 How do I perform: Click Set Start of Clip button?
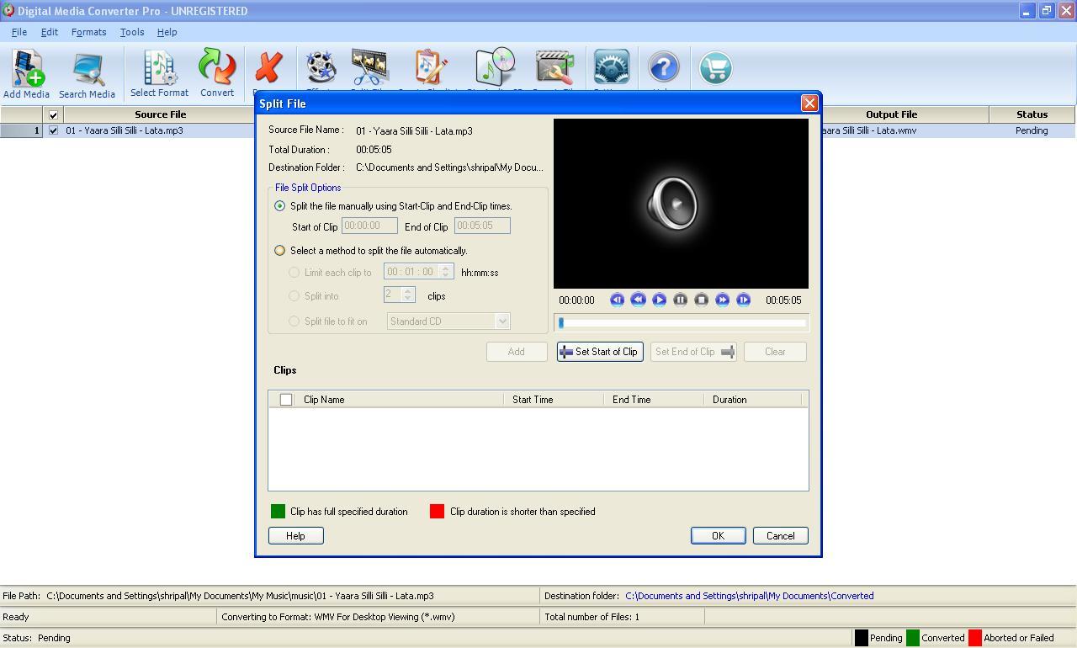click(600, 352)
